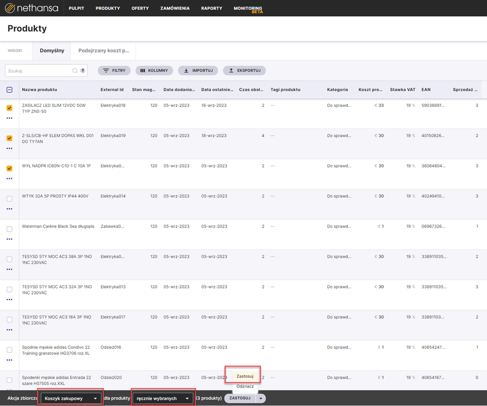
Task: Check the TESYSD 32A product checkbox
Action: pyautogui.click(x=10, y=289)
